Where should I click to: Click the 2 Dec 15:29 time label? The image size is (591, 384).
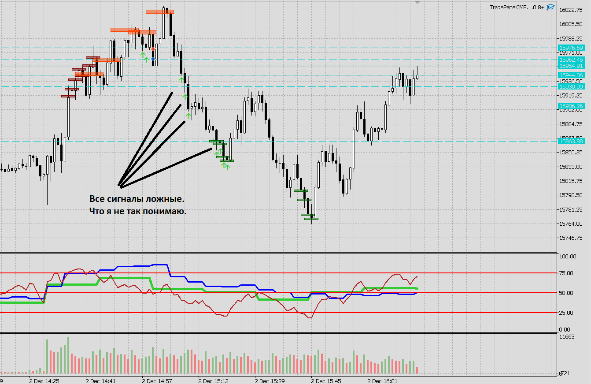(x=270, y=380)
